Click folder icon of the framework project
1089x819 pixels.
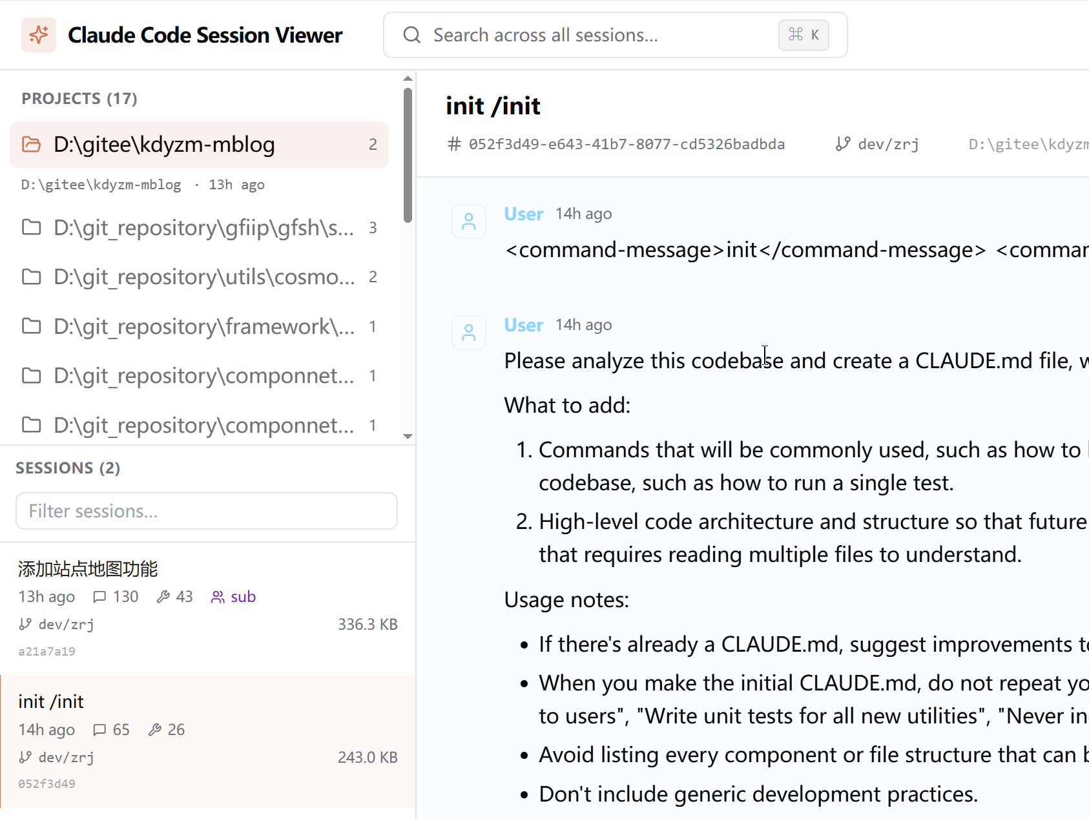point(32,326)
